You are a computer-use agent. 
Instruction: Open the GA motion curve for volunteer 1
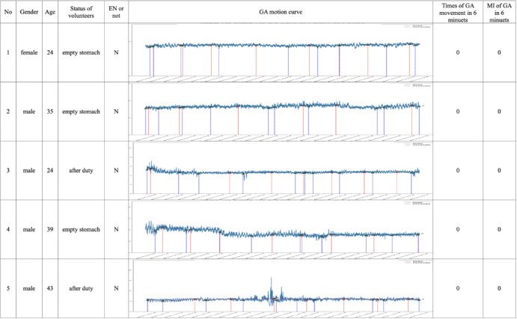tap(281, 52)
